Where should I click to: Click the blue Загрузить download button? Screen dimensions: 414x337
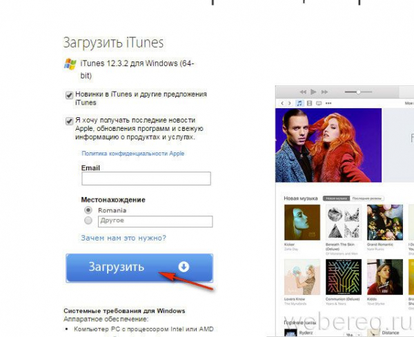click(x=139, y=268)
